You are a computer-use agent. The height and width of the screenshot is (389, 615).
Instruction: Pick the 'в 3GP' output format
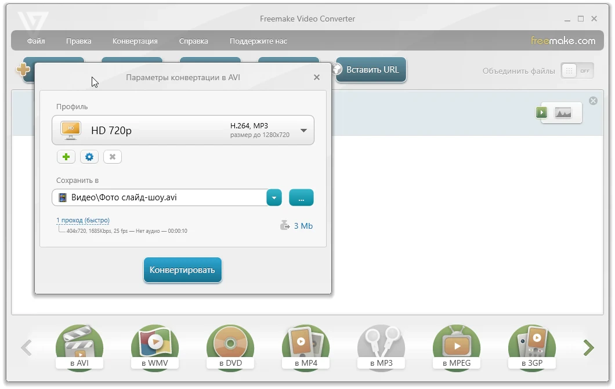(x=532, y=348)
